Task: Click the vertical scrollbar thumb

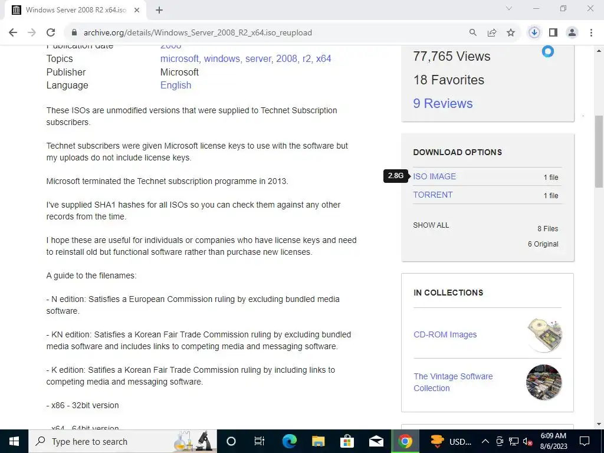Action: click(599, 151)
